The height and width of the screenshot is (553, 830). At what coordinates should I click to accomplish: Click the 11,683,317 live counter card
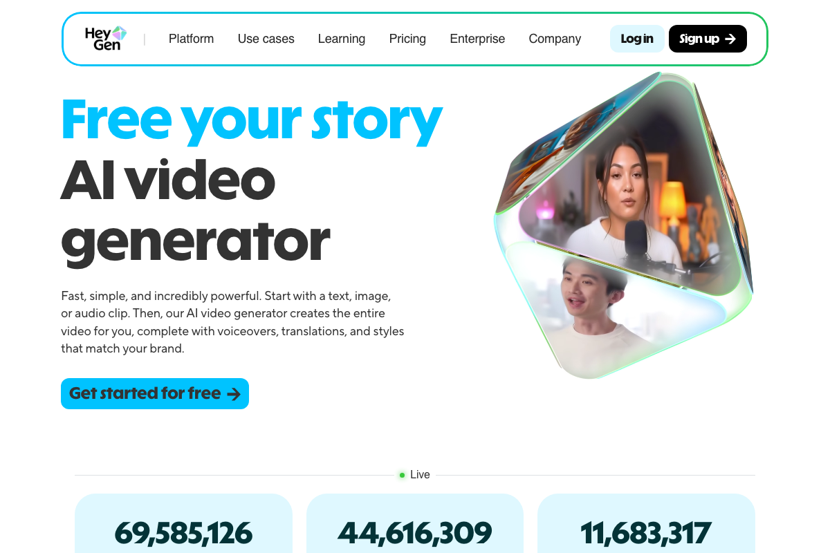click(646, 523)
